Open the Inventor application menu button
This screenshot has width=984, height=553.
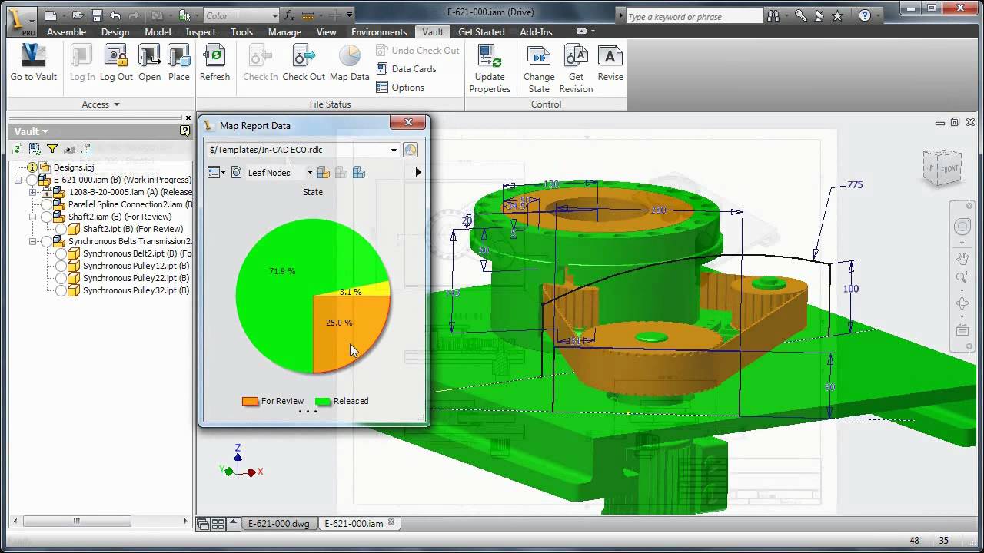tap(22, 19)
